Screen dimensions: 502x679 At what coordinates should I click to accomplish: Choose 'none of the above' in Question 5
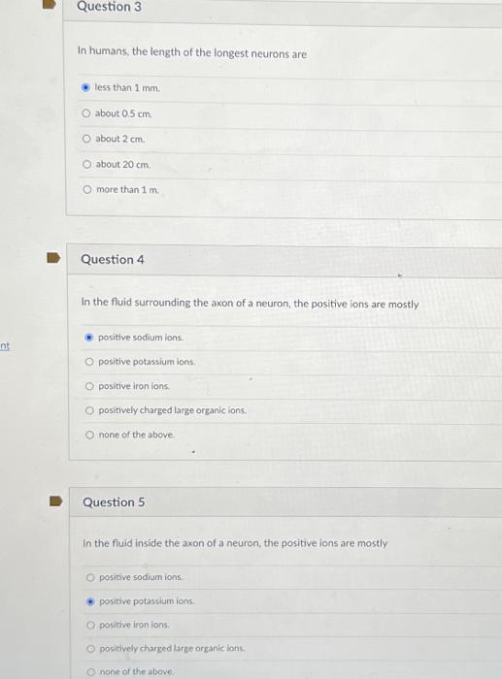coord(90,672)
